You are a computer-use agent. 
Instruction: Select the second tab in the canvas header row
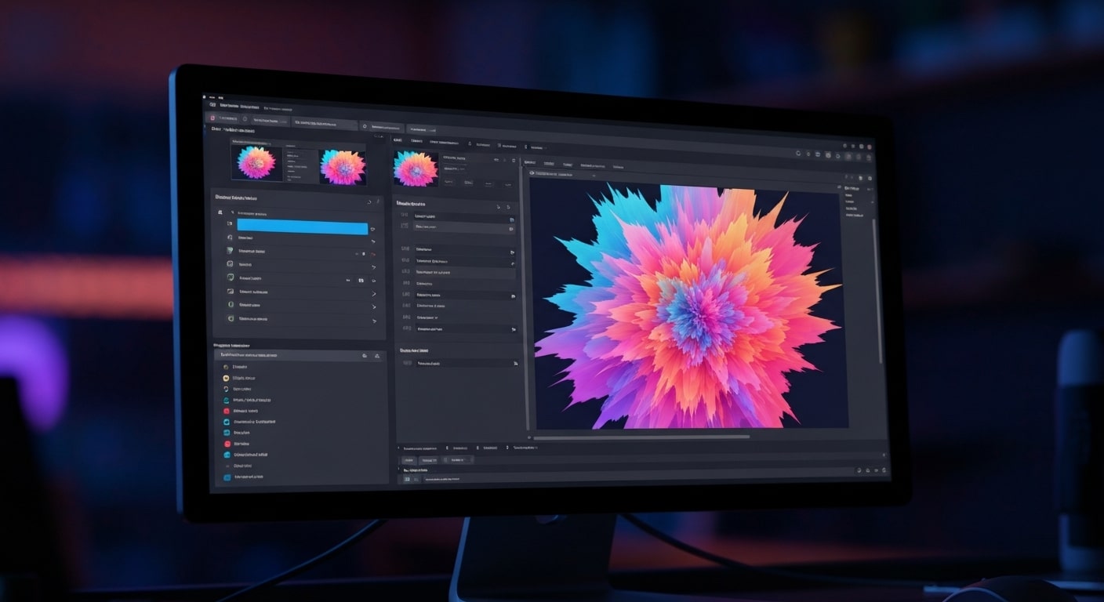(x=548, y=163)
